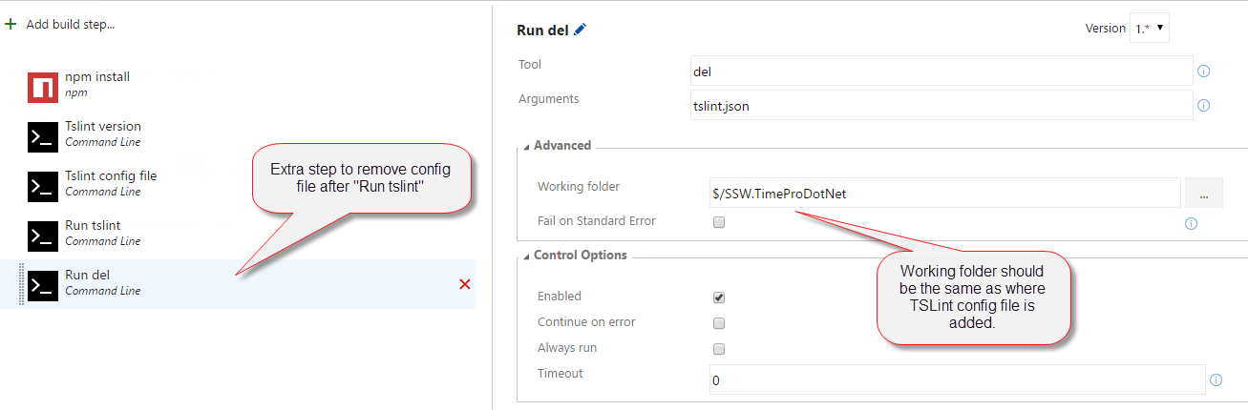Click the red X to remove Run del step
Image resolution: width=1248 pixels, height=410 pixels.
(x=465, y=284)
